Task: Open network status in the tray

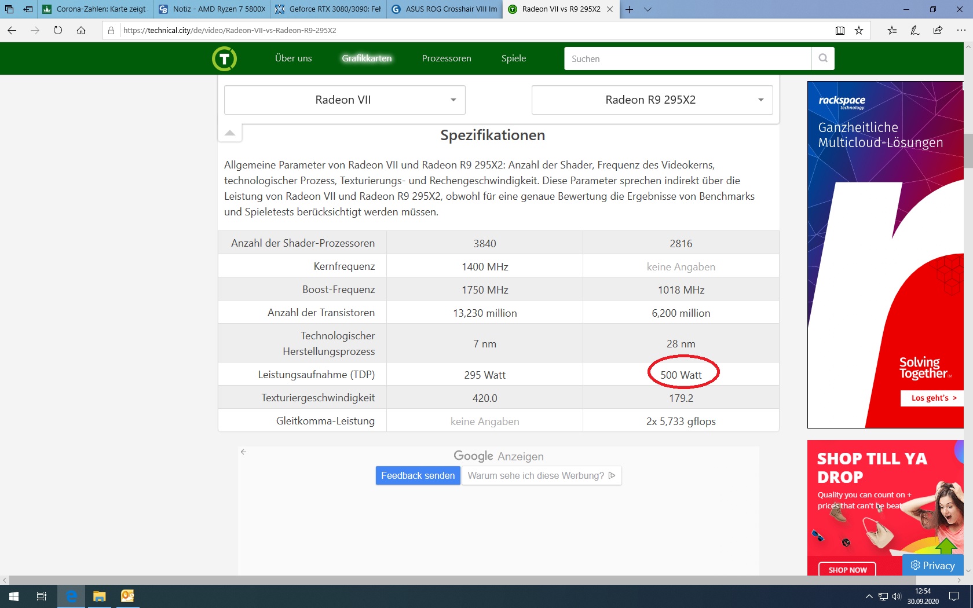Action: click(883, 596)
